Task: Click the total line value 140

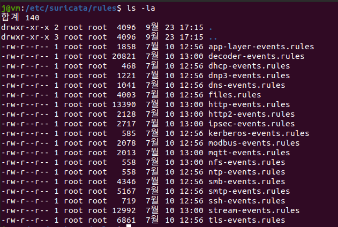Action: click(32, 18)
